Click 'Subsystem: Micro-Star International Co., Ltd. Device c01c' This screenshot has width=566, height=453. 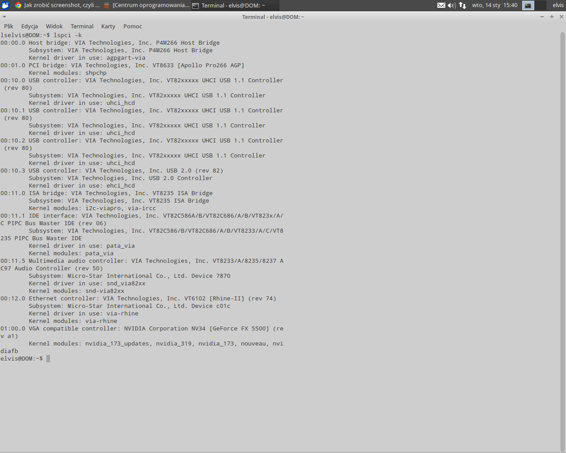[x=130, y=306]
